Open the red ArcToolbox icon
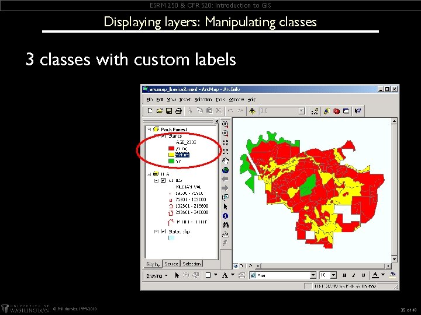 (336, 111)
